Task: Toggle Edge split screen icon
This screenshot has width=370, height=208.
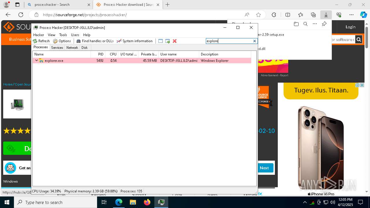Action: click(288, 15)
